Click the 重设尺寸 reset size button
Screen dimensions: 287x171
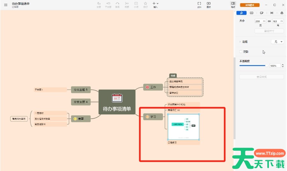[269, 31]
